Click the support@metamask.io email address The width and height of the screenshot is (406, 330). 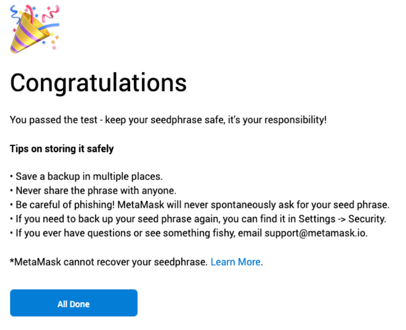tap(315, 233)
